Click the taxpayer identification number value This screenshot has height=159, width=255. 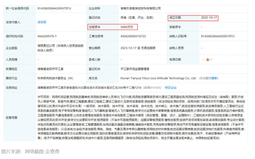[x=218, y=36]
